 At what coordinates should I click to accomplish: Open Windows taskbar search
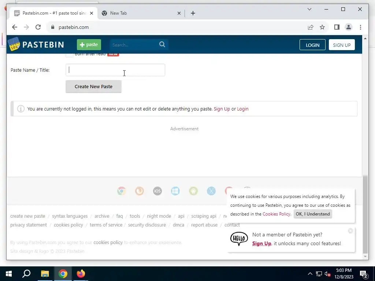click(x=26, y=274)
